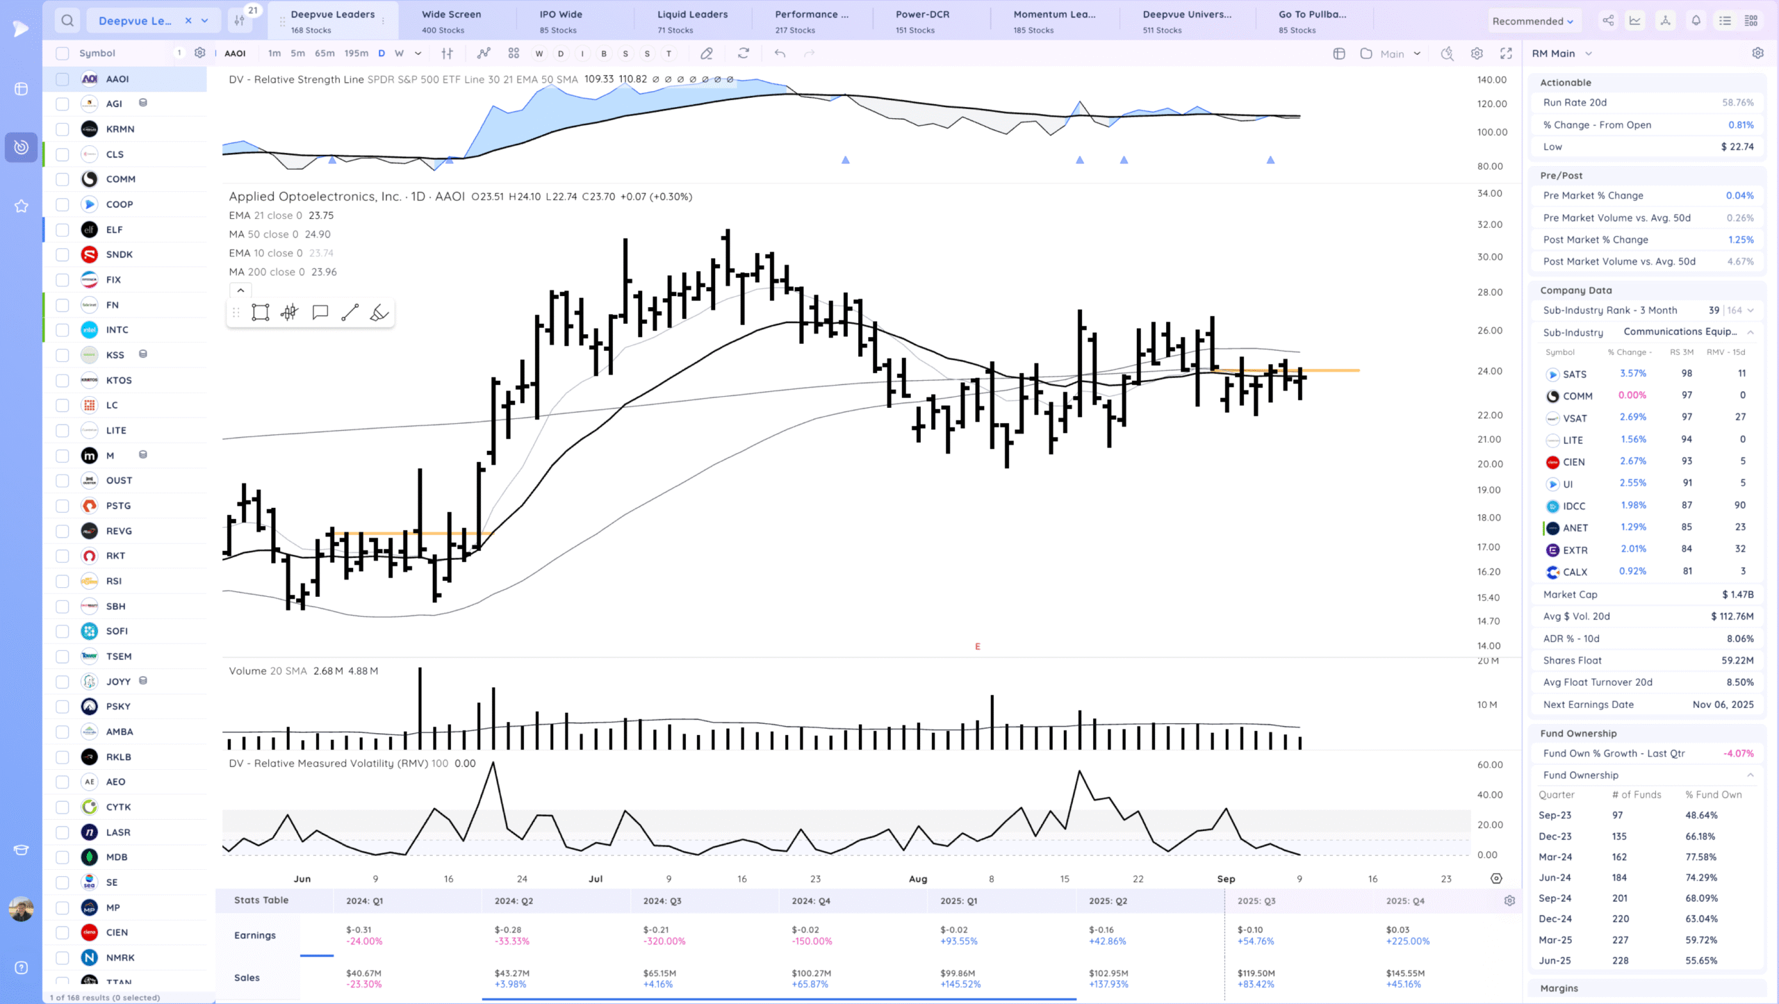Open RM Main panel settings gear

(x=1757, y=53)
